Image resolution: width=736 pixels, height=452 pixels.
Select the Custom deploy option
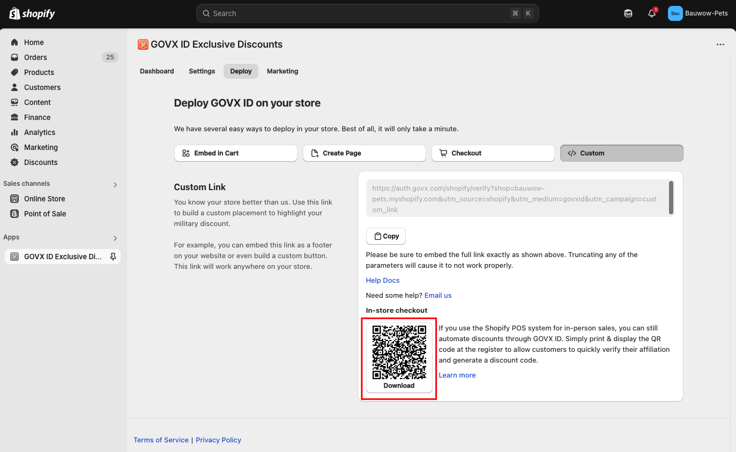click(622, 153)
